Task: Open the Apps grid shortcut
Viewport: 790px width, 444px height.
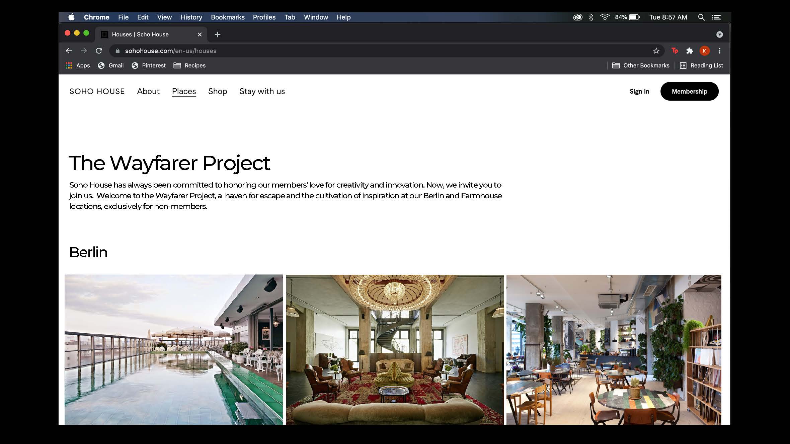Action: pyautogui.click(x=78, y=66)
